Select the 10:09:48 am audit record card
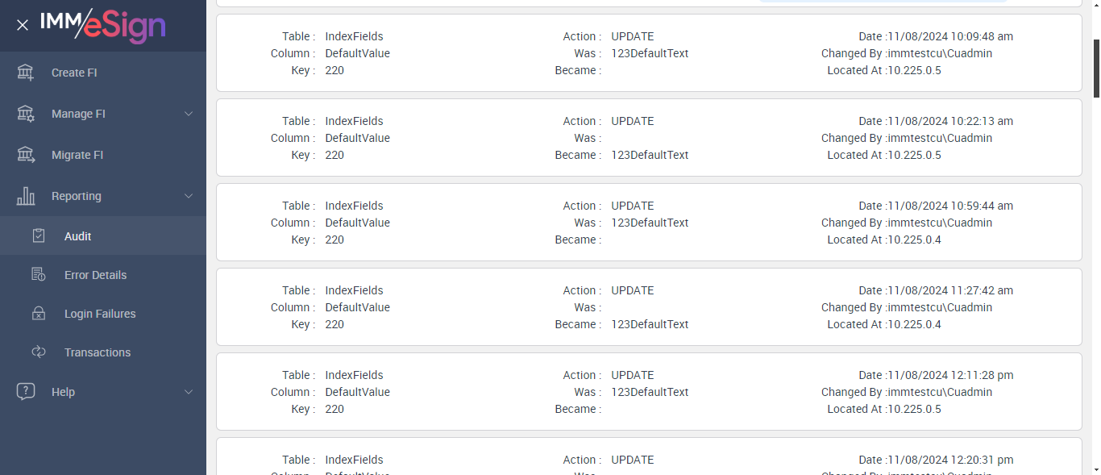 (x=649, y=53)
